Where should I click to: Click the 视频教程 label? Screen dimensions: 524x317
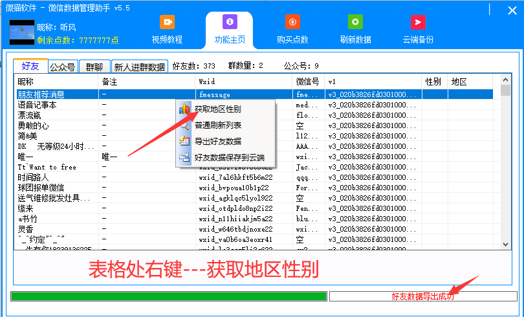pyautogui.click(x=167, y=39)
